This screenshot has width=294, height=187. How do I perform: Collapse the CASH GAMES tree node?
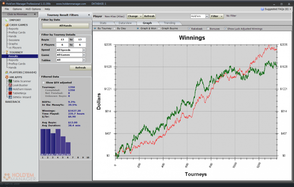3,25
